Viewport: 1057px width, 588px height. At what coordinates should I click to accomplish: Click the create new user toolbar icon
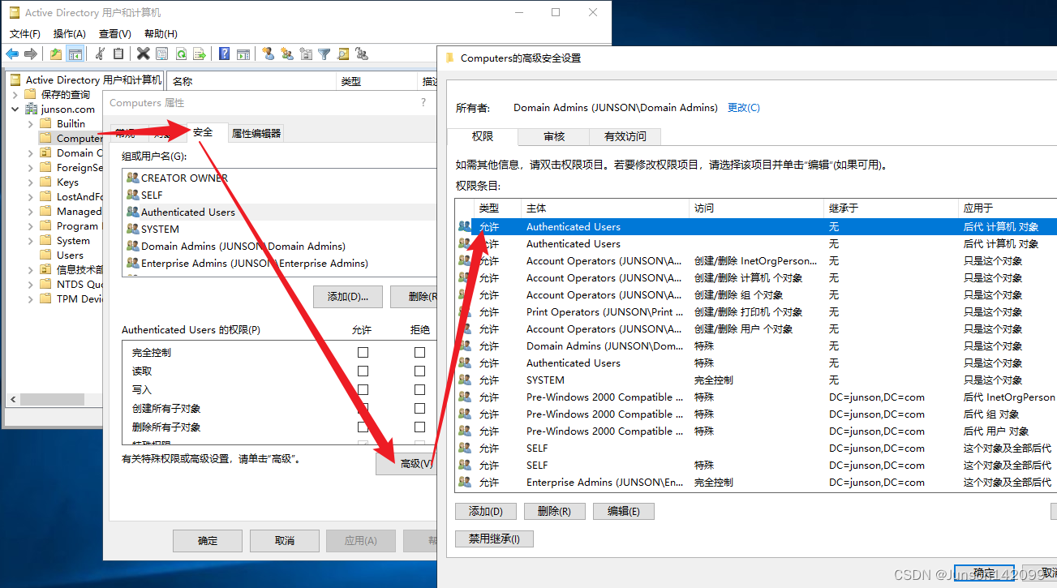point(269,54)
